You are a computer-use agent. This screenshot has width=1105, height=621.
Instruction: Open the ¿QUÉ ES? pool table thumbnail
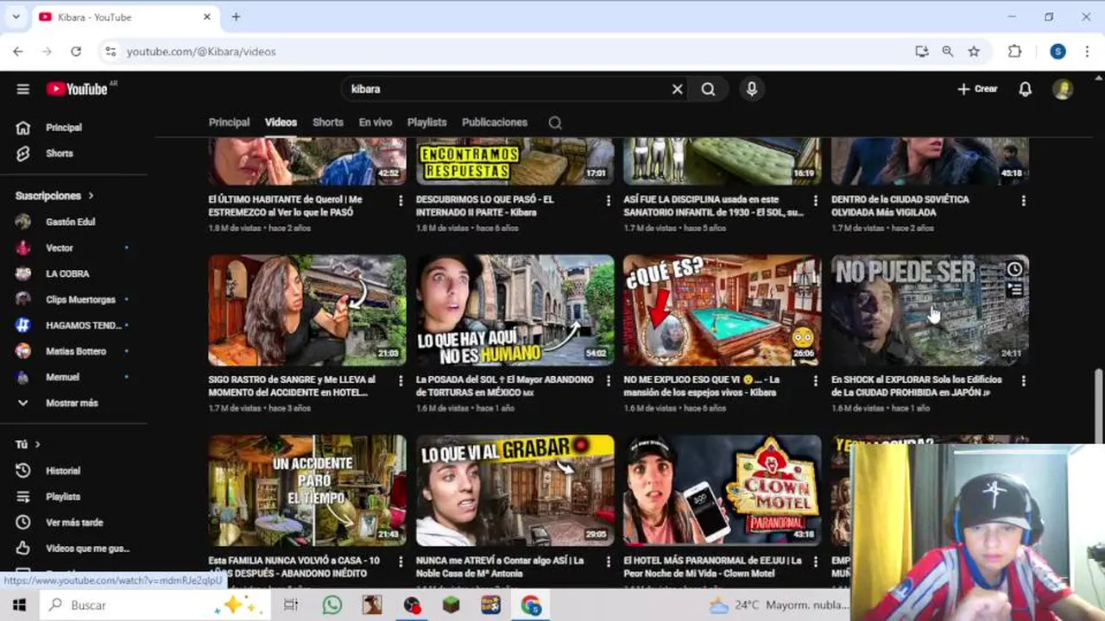[723, 310]
